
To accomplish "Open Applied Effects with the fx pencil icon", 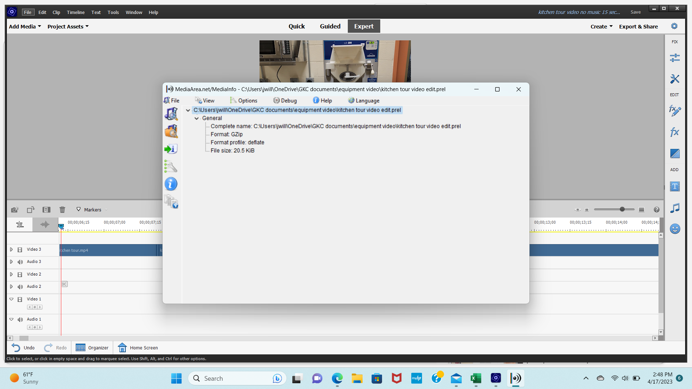I will pos(674,111).
